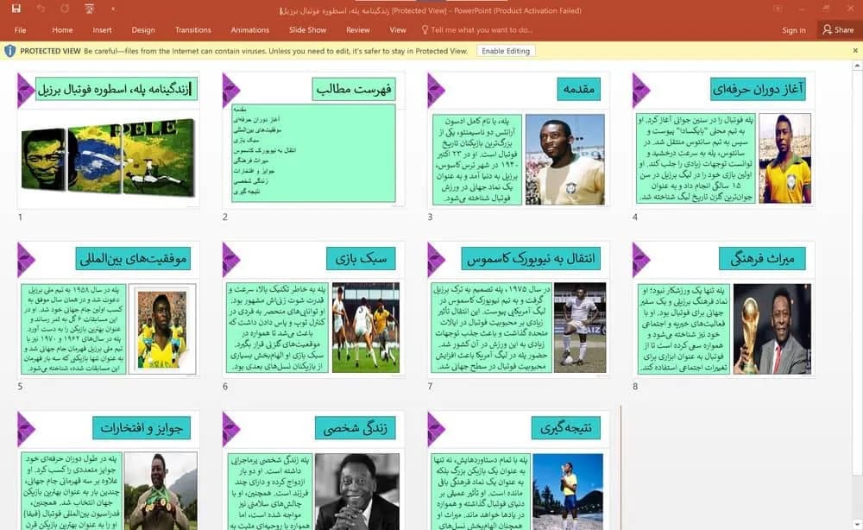Select slide 11 thumbnail نتیجه‌گیری
This screenshot has width=863, height=530.
519,470
